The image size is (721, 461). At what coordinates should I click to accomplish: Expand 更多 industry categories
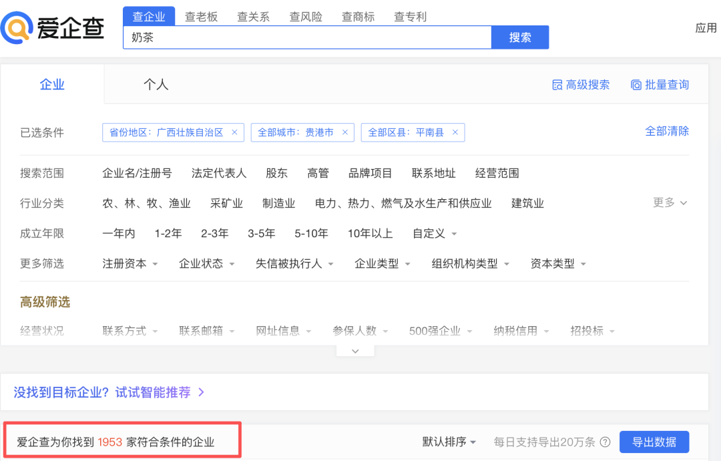point(670,202)
